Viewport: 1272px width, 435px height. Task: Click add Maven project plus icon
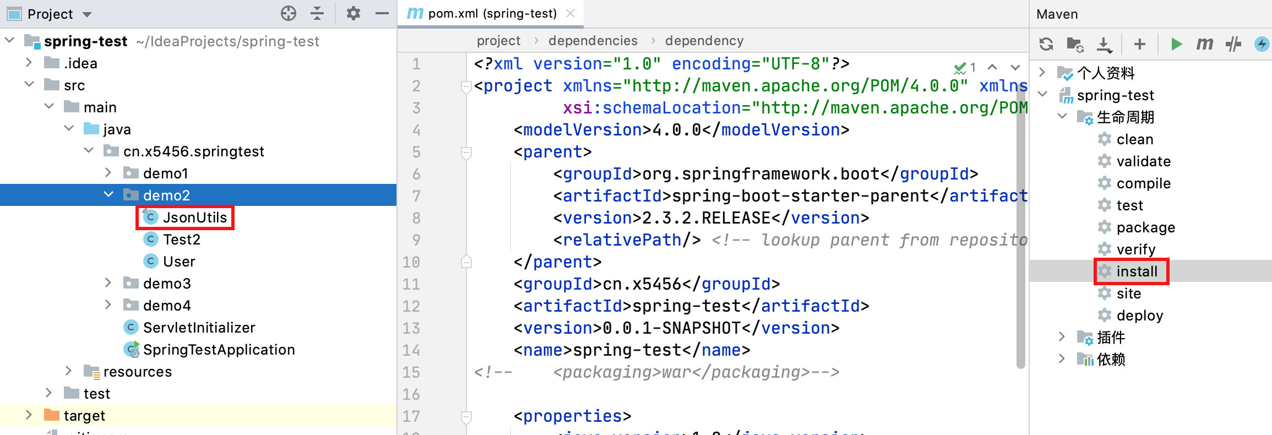[1140, 44]
